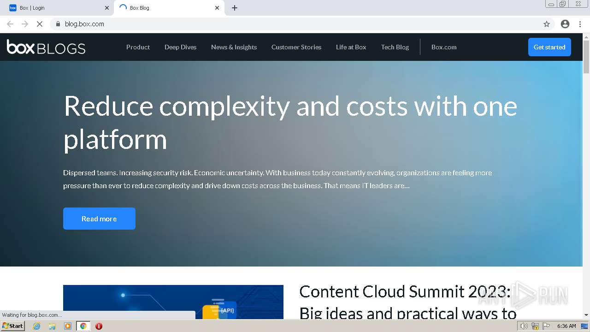
Task: Stop loading the page
Action: click(40, 24)
